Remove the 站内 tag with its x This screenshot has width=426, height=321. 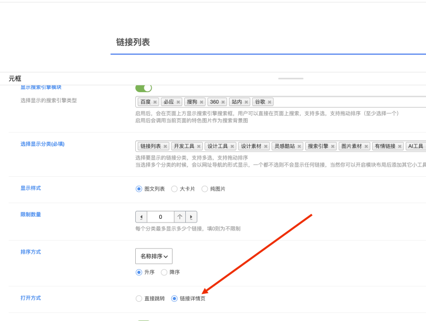point(246,102)
